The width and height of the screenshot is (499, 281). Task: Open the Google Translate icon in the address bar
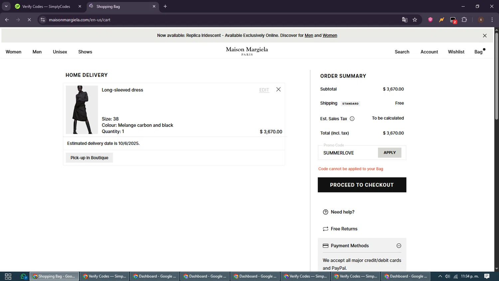pos(405,20)
